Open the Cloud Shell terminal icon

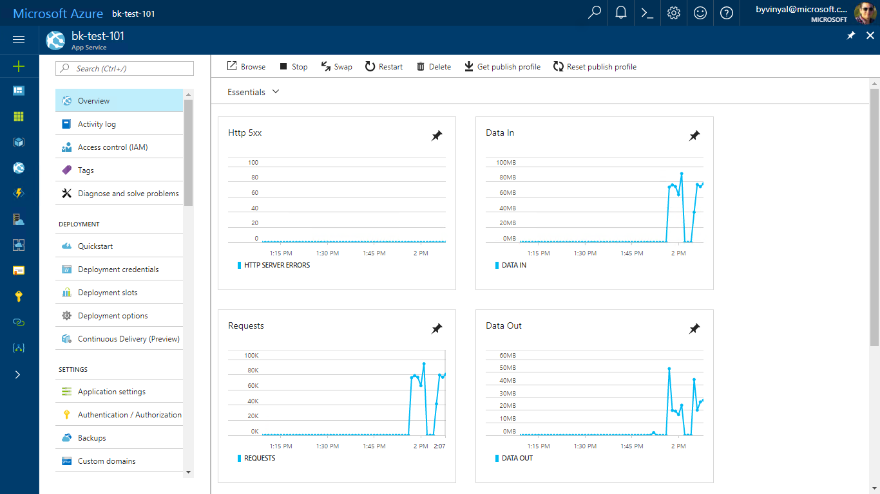(x=647, y=13)
